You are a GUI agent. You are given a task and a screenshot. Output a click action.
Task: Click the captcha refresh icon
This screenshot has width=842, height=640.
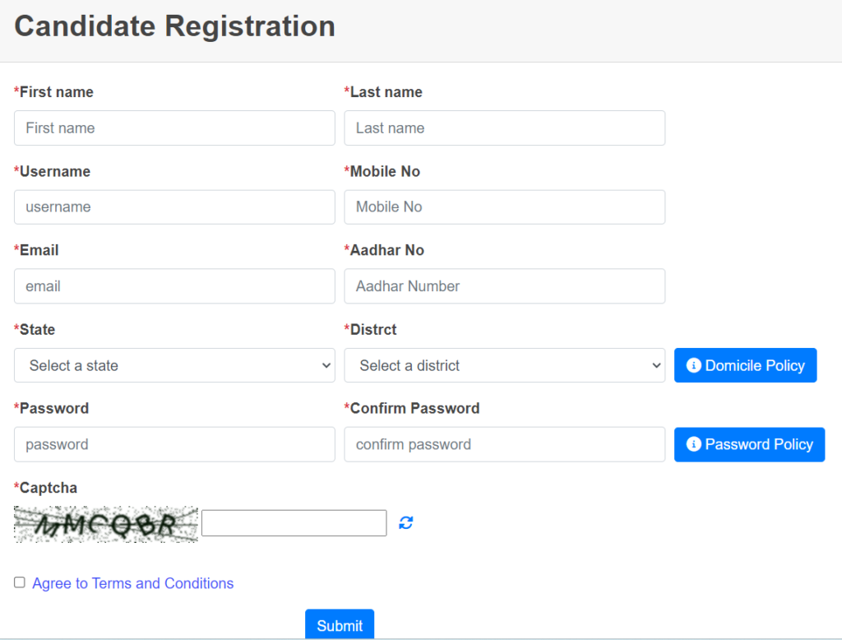click(x=406, y=522)
